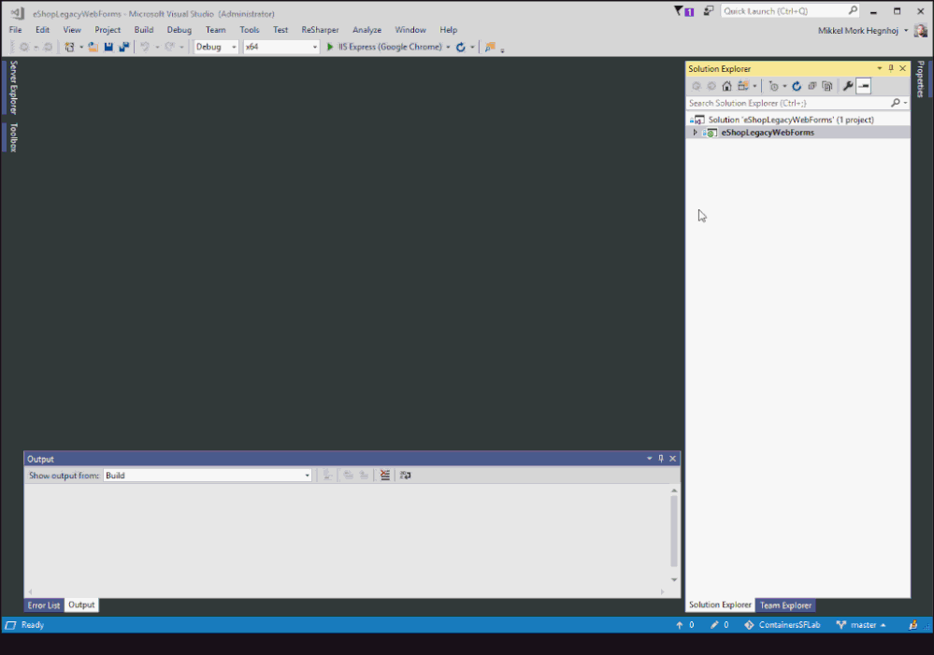Viewport: 934px width, 655px height.
Task: Open Solution Explorer properties with the wrench icon
Action: (x=847, y=85)
